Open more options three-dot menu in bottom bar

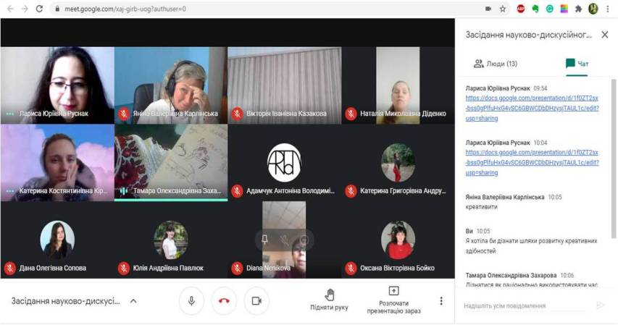(x=441, y=301)
